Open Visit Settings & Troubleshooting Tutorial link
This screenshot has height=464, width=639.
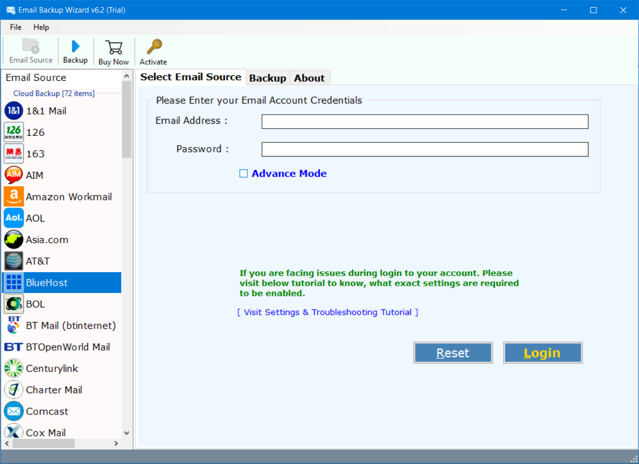coord(327,313)
